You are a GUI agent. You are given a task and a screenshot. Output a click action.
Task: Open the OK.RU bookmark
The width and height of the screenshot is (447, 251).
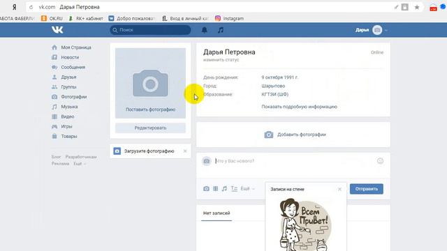click(x=52, y=19)
